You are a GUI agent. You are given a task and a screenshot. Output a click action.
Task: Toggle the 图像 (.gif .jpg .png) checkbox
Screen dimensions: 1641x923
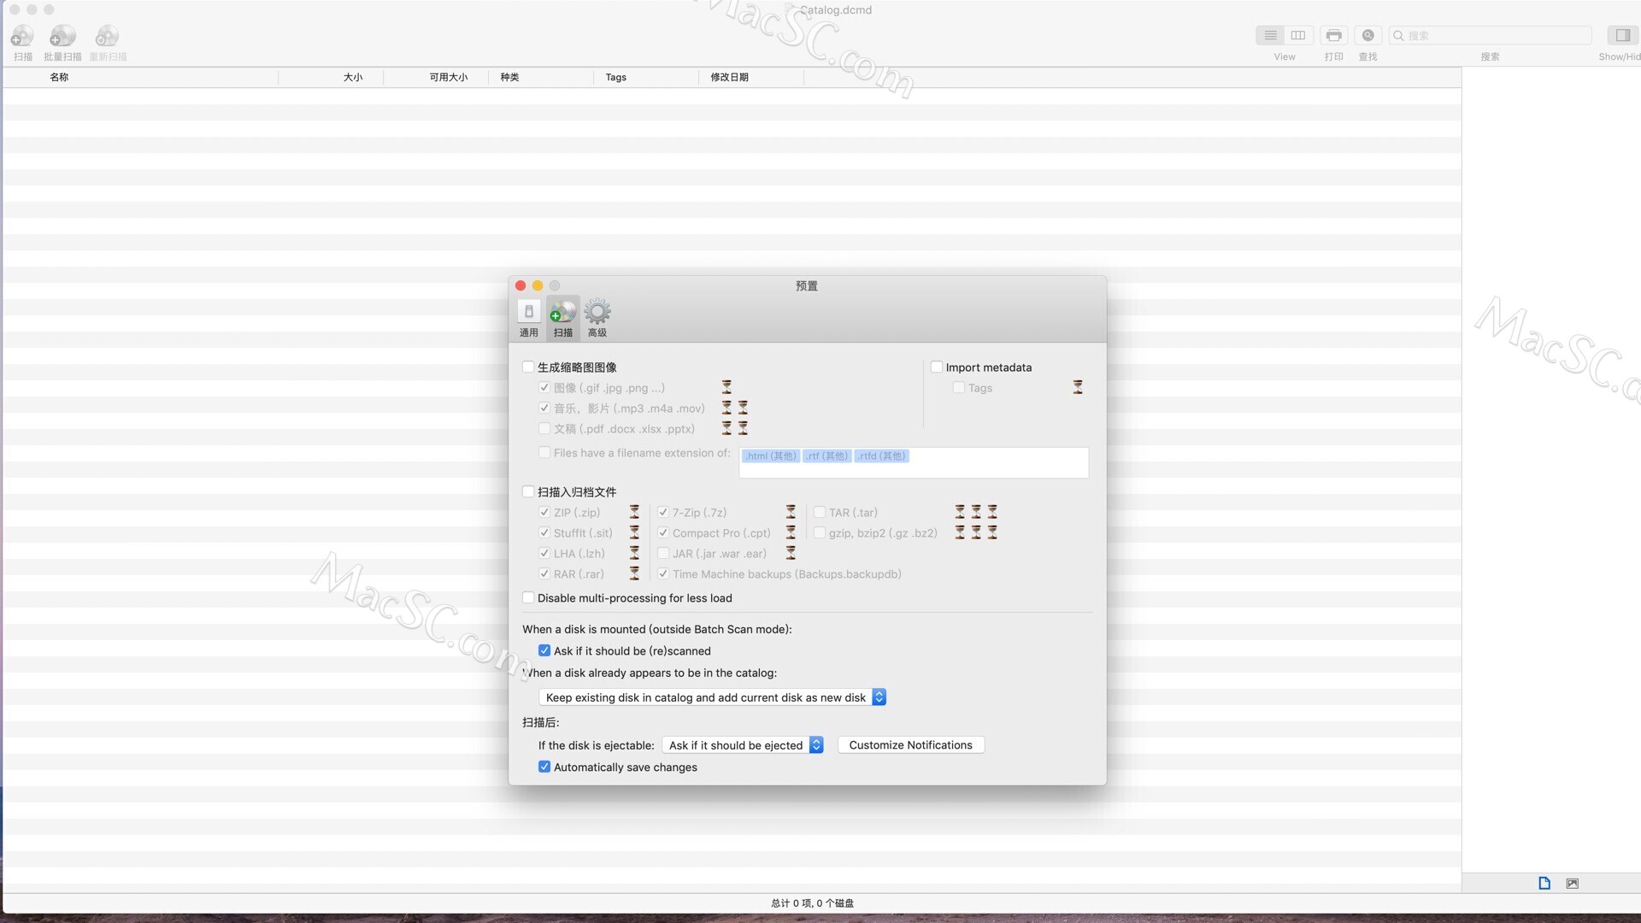pos(544,387)
